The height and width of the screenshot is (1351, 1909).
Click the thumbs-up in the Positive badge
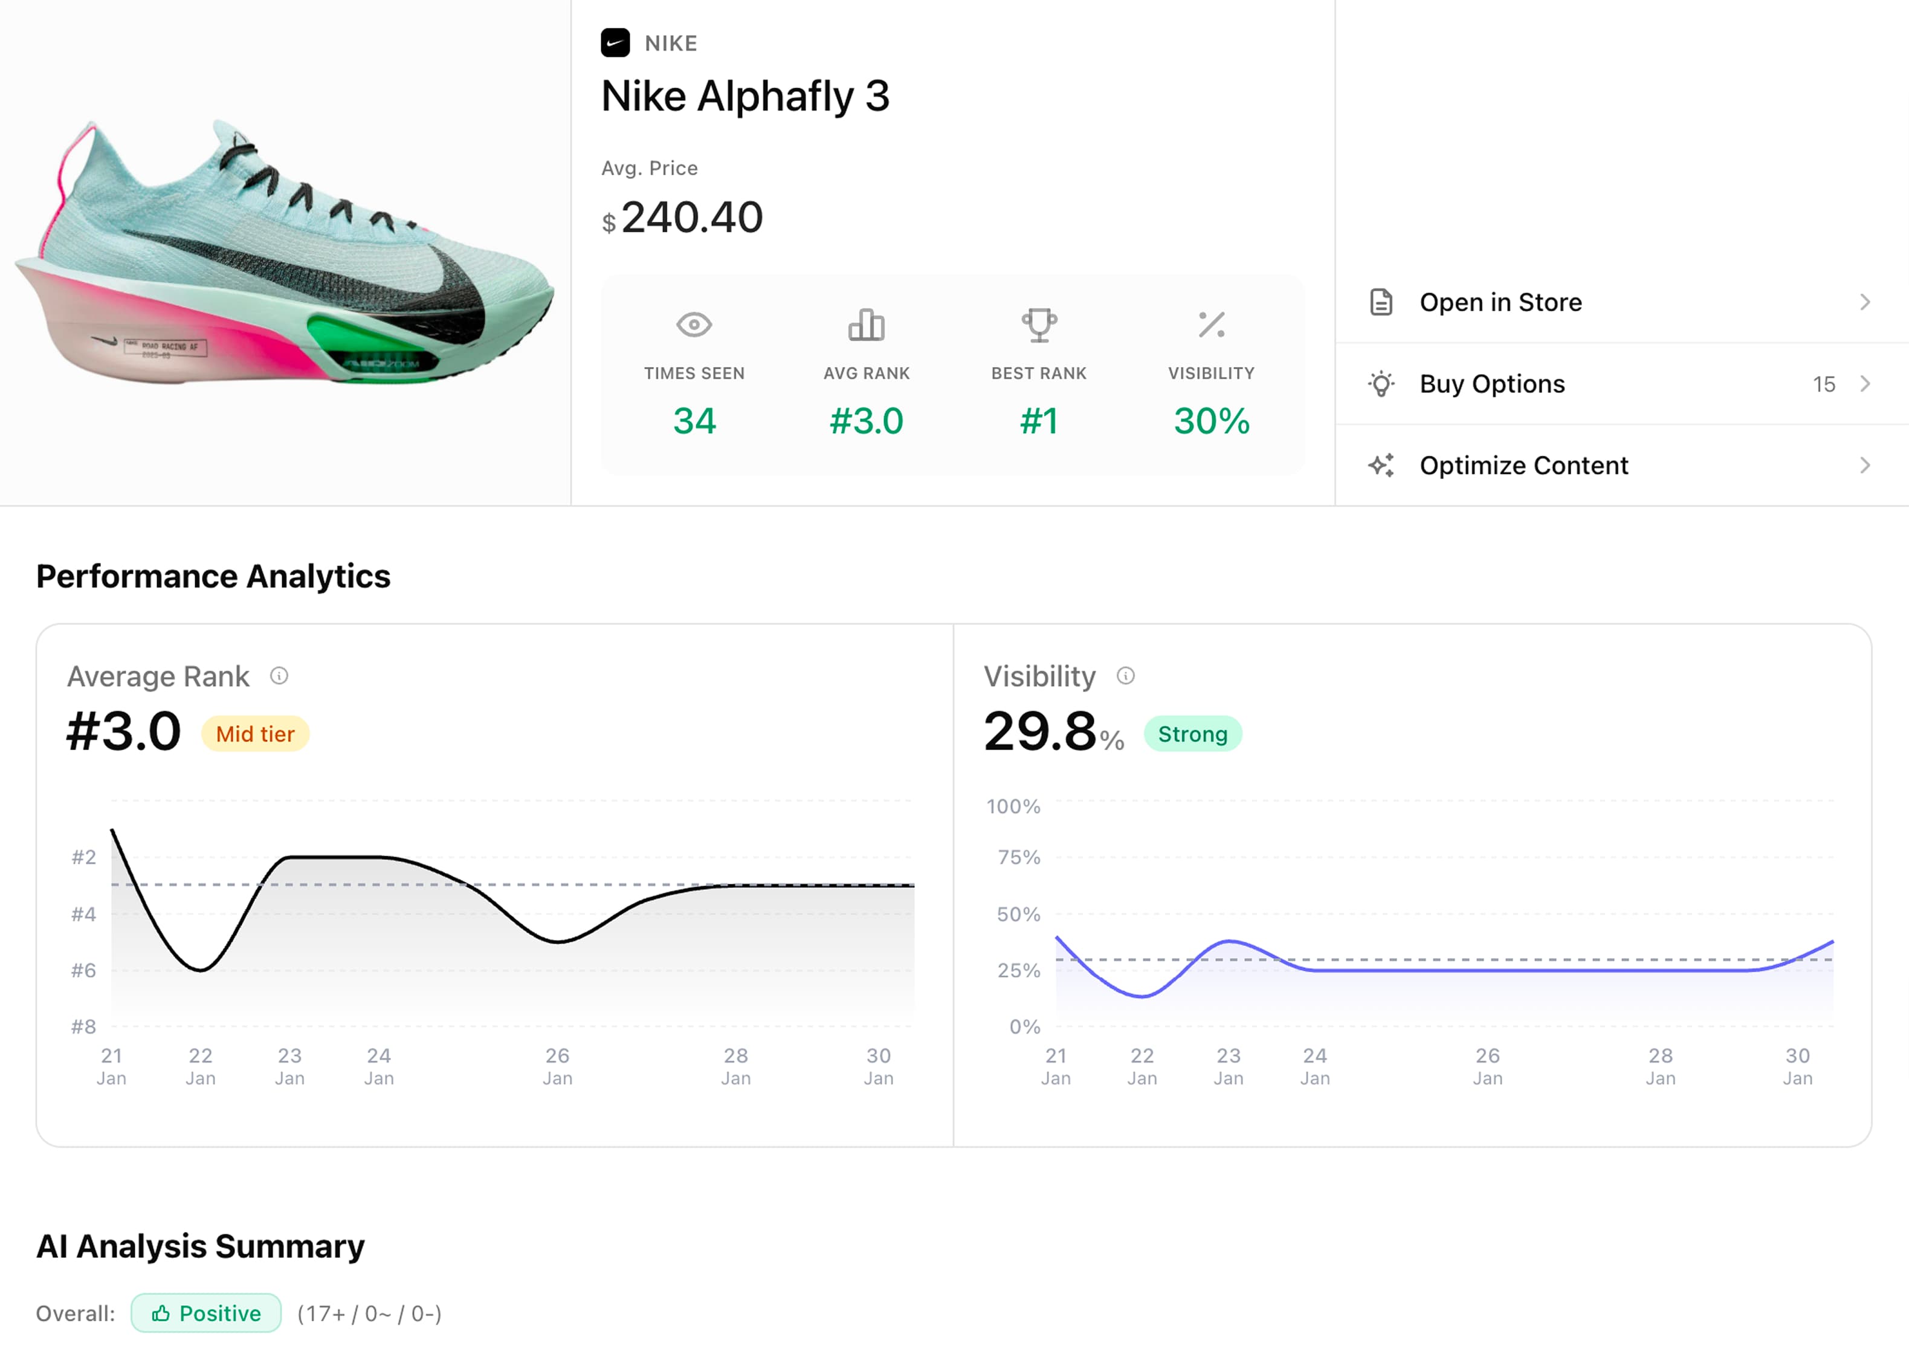161,1314
